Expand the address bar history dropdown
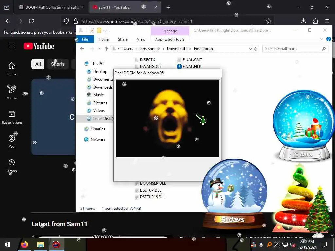 250,49
